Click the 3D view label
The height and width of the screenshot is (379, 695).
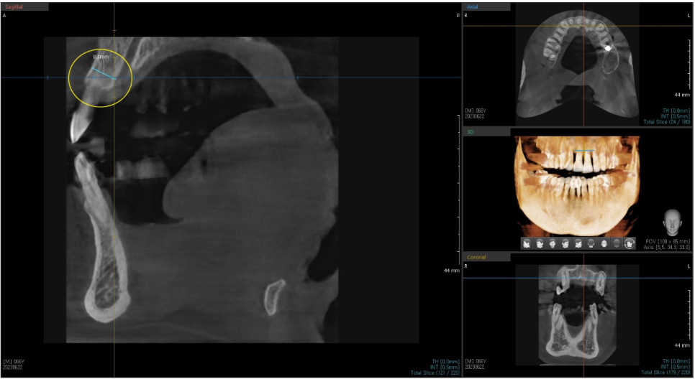pos(471,132)
